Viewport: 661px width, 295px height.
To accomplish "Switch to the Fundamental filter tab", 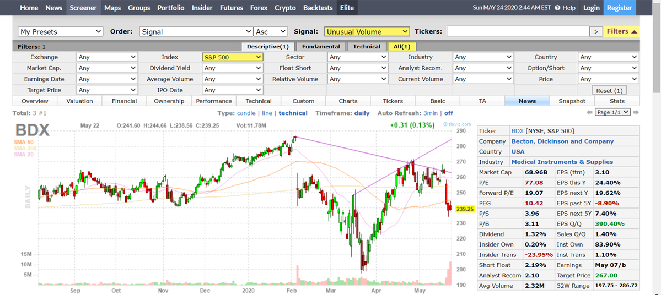I will click(x=321, y=47).
